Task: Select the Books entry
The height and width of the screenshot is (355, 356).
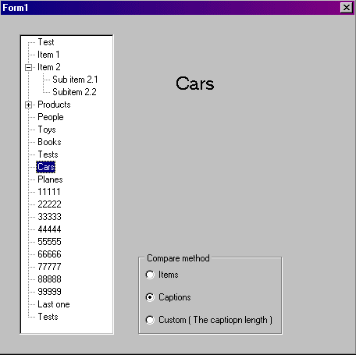Action: 49,142
